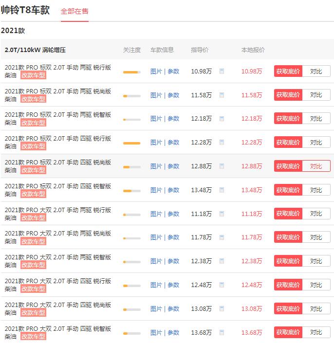
Task: Open price calculator icon for 12.28万 model
Action: tap(222, 143)
